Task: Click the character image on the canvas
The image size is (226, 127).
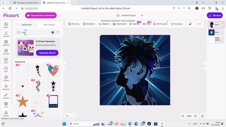Action: 135,70
